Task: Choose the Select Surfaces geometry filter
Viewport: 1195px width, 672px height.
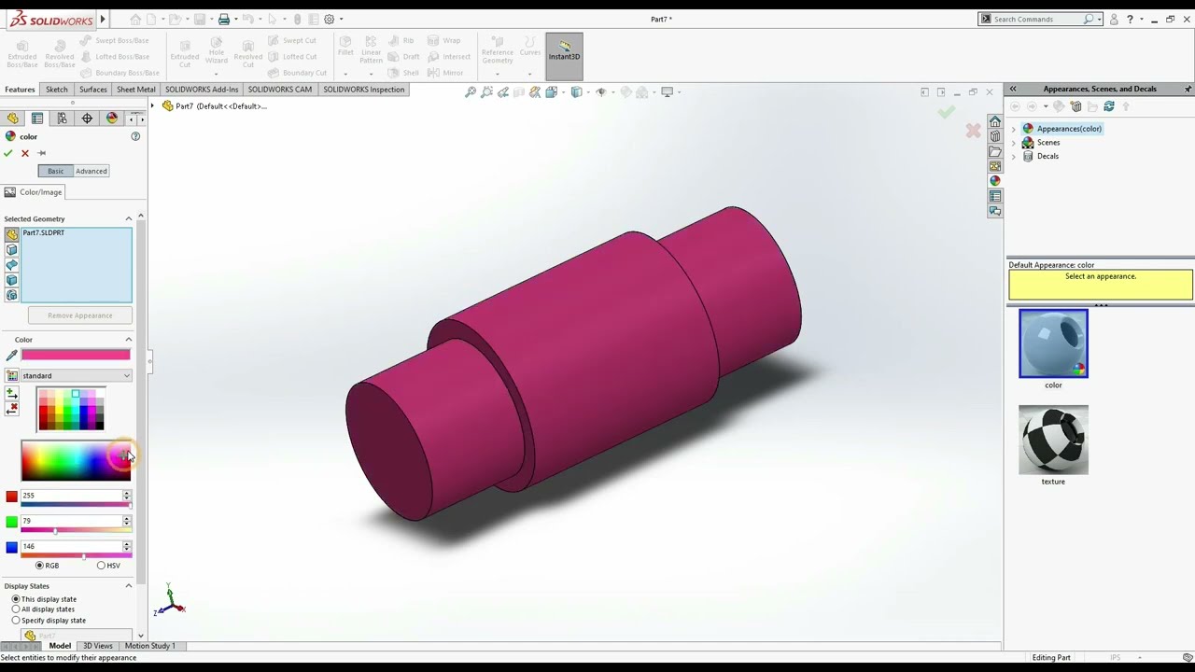Action: click(x=11, y=265)
